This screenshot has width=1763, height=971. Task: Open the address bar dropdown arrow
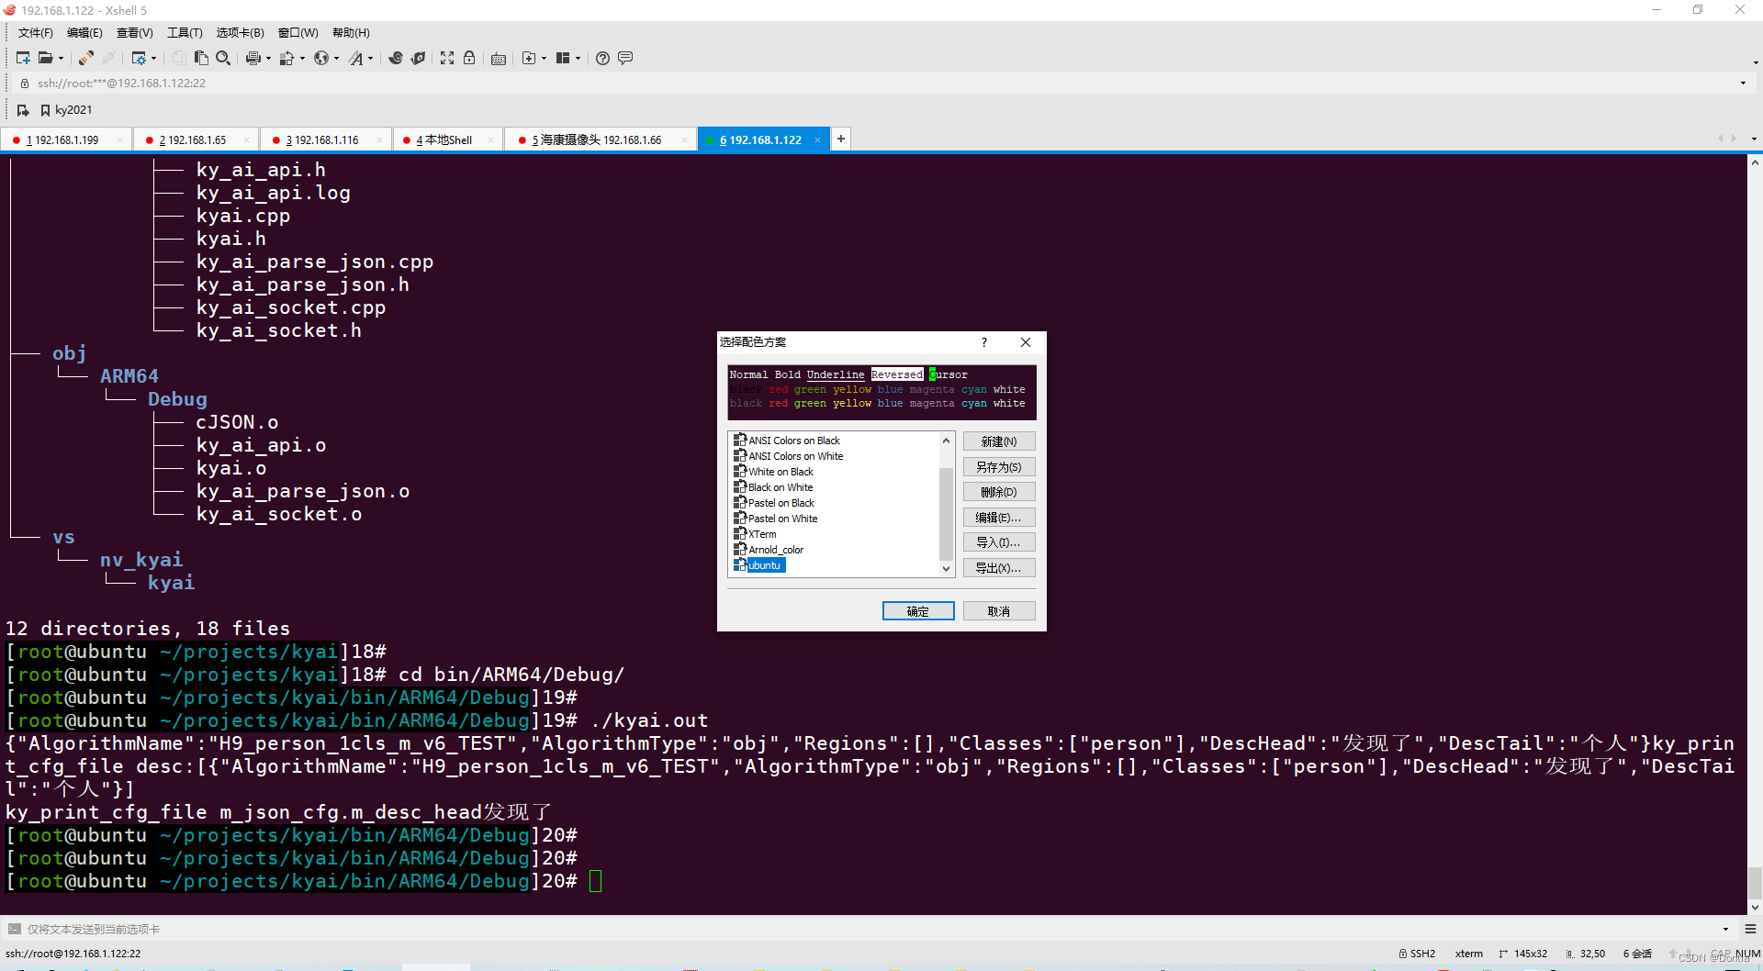(1743, 83)
